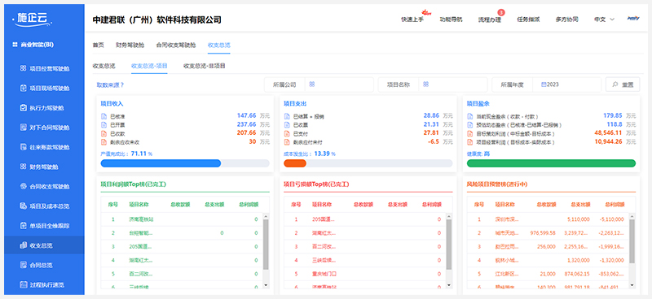
Task: Click the icon beside 目标策划利润
Action: click(469, 133)
